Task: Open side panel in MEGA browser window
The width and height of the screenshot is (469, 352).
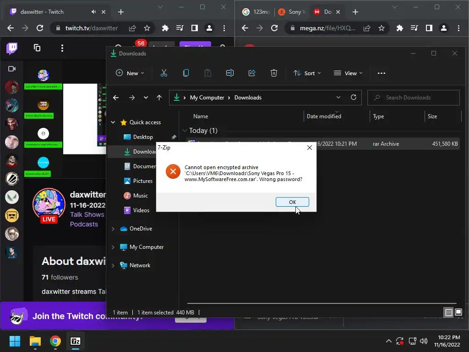Action: pos(429,28)
